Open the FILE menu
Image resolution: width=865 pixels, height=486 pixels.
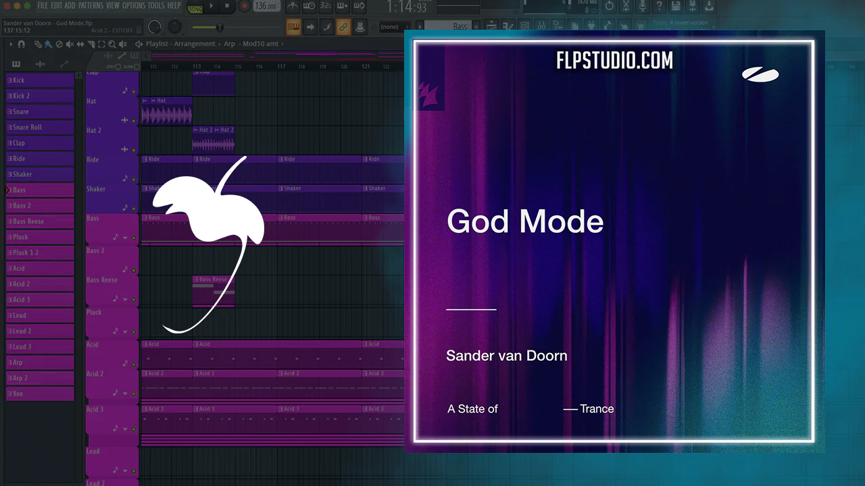pyautogui.click(x=43, y=5)
